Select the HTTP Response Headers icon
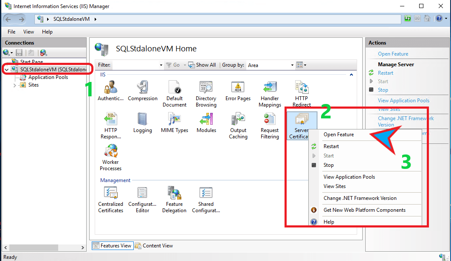 click(x=110, y=119)
